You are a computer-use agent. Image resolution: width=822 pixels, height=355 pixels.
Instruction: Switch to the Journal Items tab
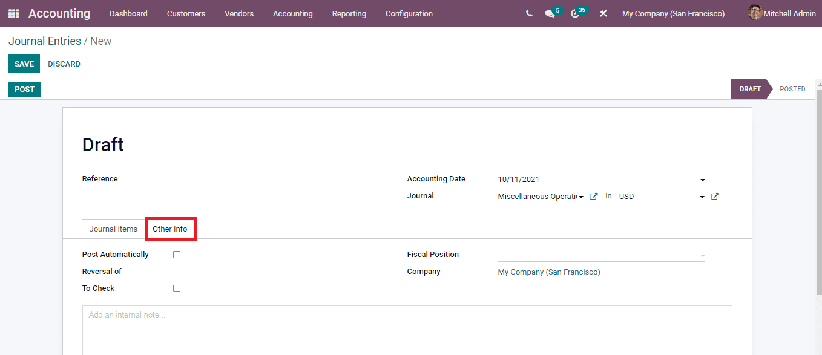(113, 229)
